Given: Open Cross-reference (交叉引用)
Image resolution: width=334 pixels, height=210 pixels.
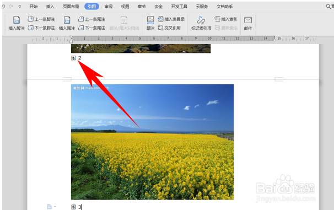Looking at the screenshot, I should point(169,28).
